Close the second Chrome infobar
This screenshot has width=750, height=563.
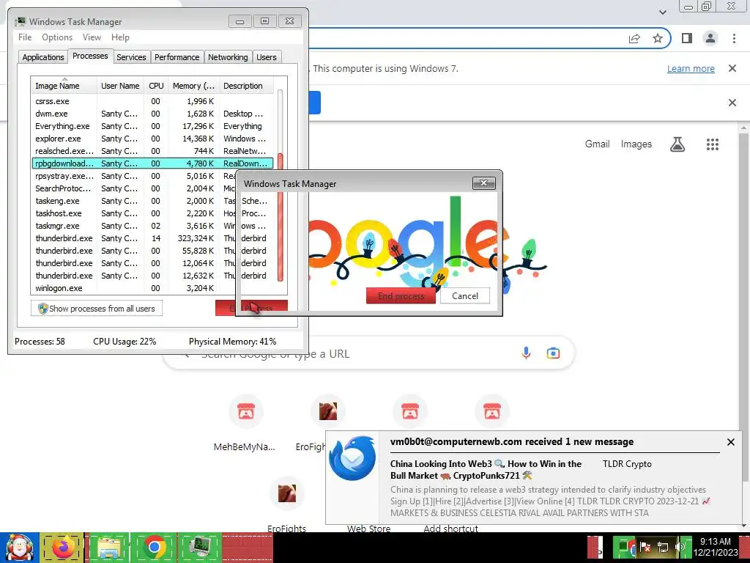point(732,103)
